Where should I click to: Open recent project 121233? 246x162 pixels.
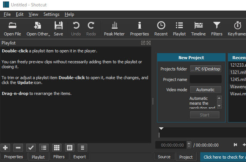point(237,65)
